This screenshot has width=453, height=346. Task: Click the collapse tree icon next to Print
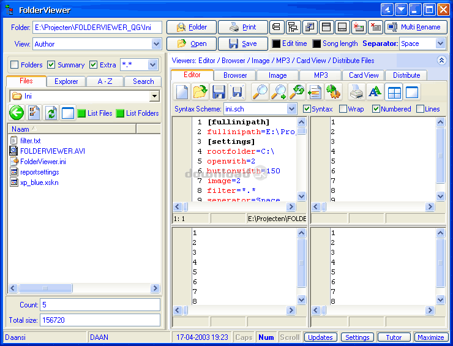277,27
